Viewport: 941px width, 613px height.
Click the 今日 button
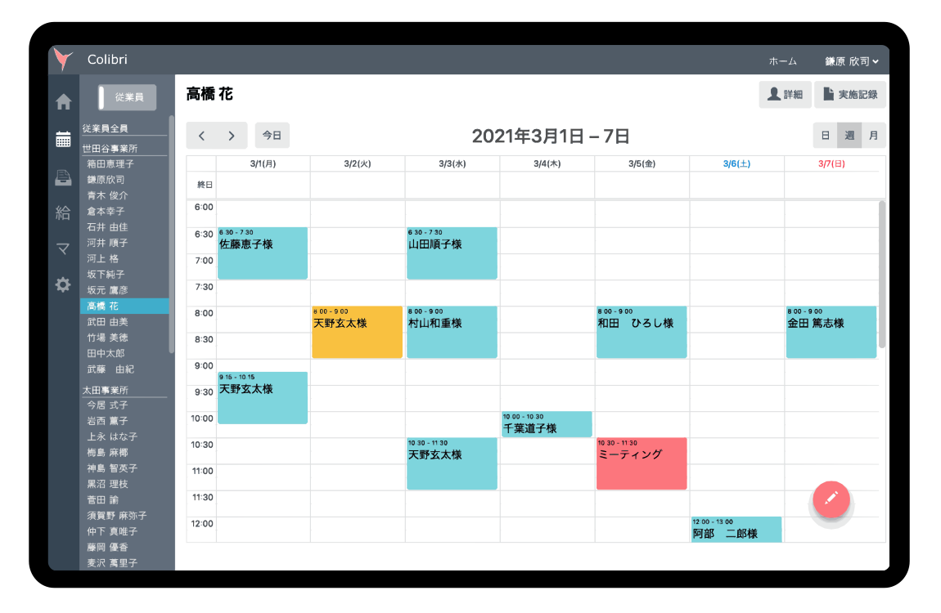tap(272, 136)
